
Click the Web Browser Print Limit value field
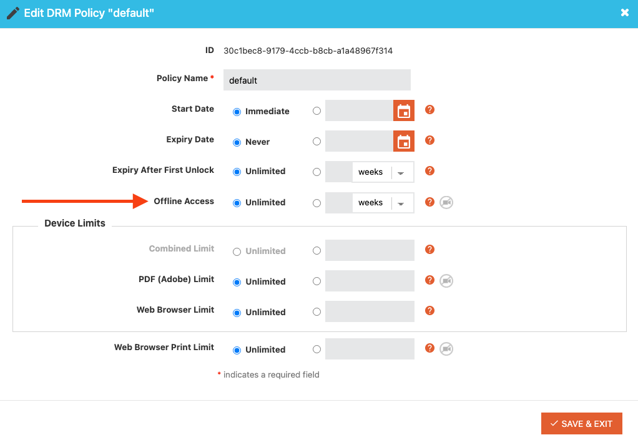[x=370, y=349]
